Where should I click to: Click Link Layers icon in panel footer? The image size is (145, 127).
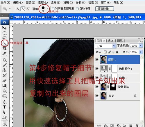click(99, 126)
